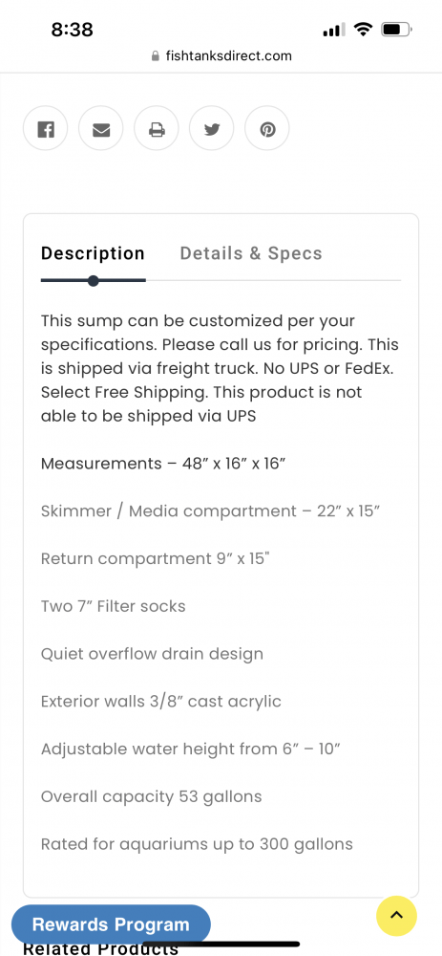Image resolution: width=442 pixels, height=956 pixels.
Task: Tap the home indicator bar at bottom
Action: click(221, 944)
